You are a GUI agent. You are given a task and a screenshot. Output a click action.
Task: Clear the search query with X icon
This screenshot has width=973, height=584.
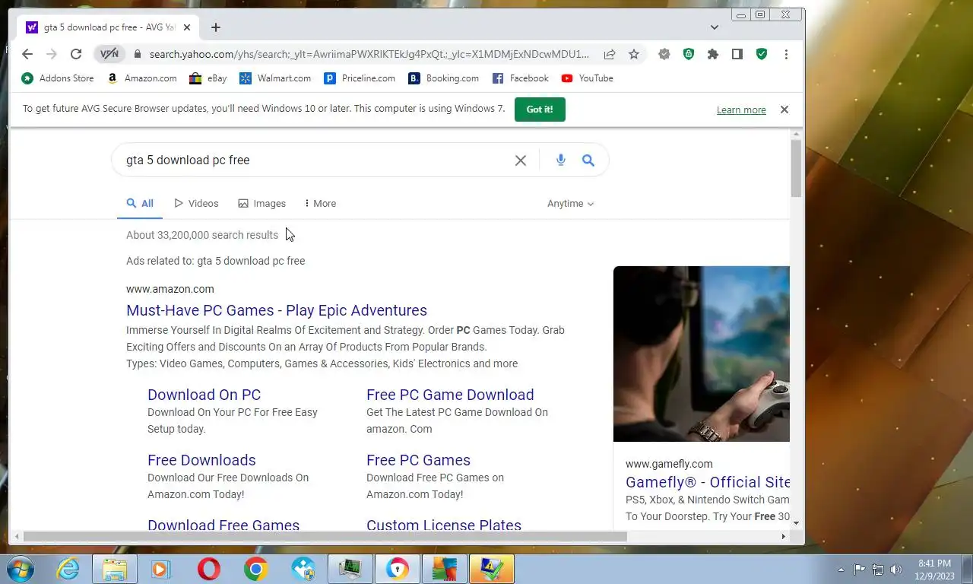[x=521, y=160]
